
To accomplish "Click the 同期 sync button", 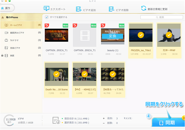I will [168, 123].
